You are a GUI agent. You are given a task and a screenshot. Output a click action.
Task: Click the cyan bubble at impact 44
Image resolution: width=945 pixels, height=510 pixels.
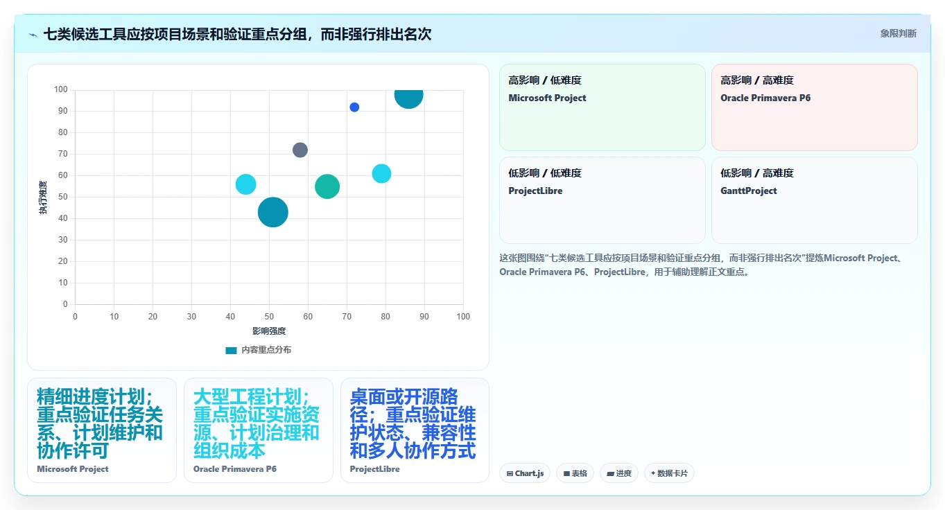point(246,184)
